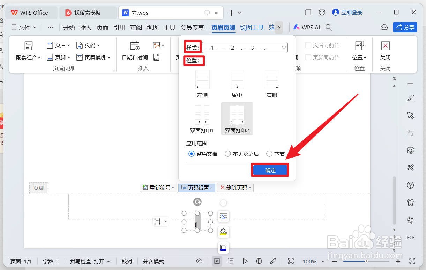Select the 关闭 icon to exit header editing

point(385,51)
